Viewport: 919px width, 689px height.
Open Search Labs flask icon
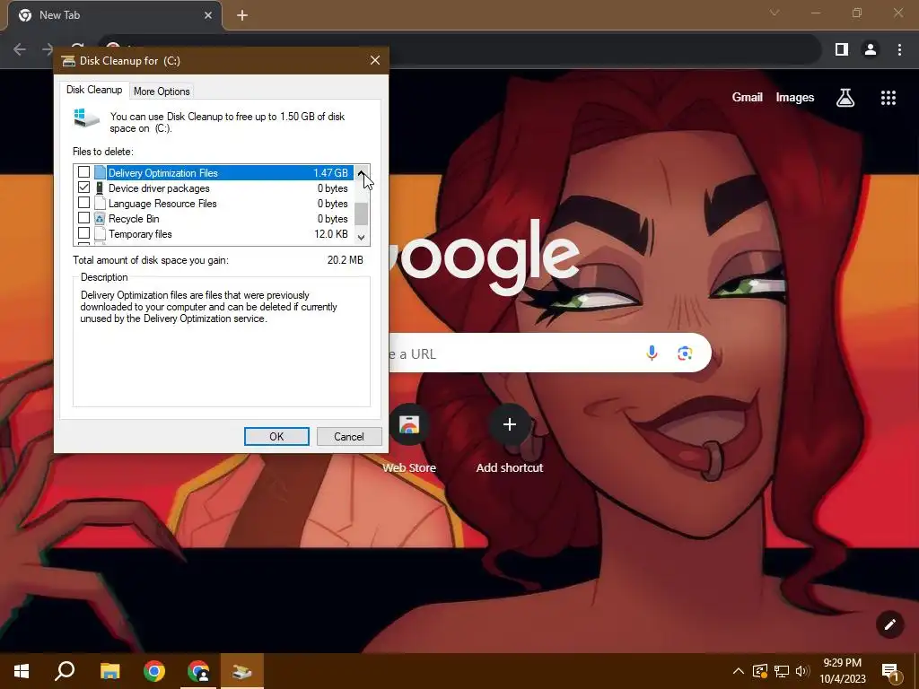[845, 97]
